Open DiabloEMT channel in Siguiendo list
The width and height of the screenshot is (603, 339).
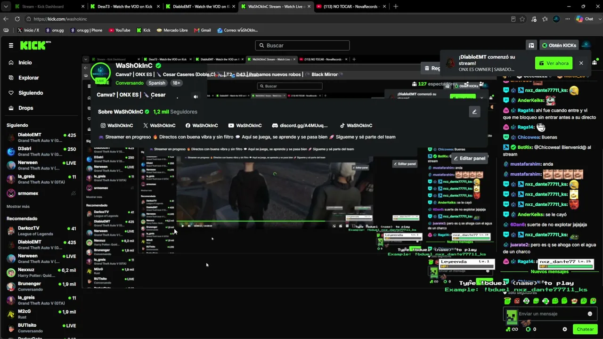point(41,137)
